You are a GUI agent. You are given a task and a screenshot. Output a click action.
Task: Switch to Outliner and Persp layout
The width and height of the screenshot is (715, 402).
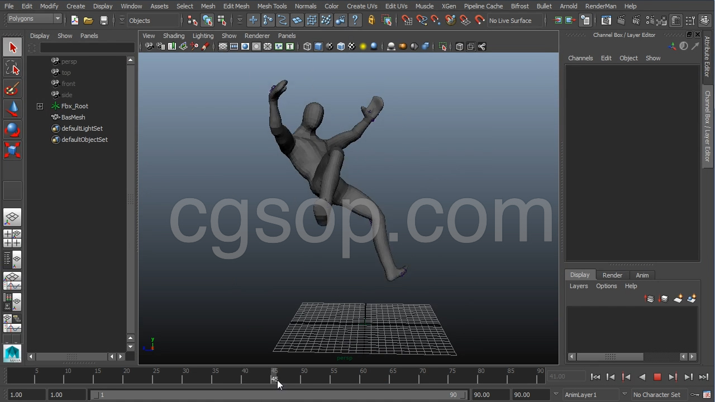pyautogui.click(x=12, y=259)
